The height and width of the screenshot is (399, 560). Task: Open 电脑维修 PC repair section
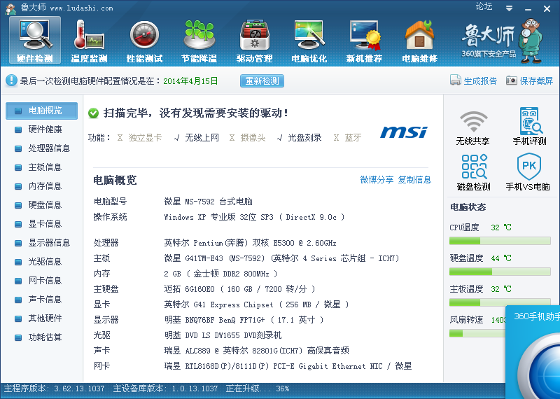tap(419, 41)
